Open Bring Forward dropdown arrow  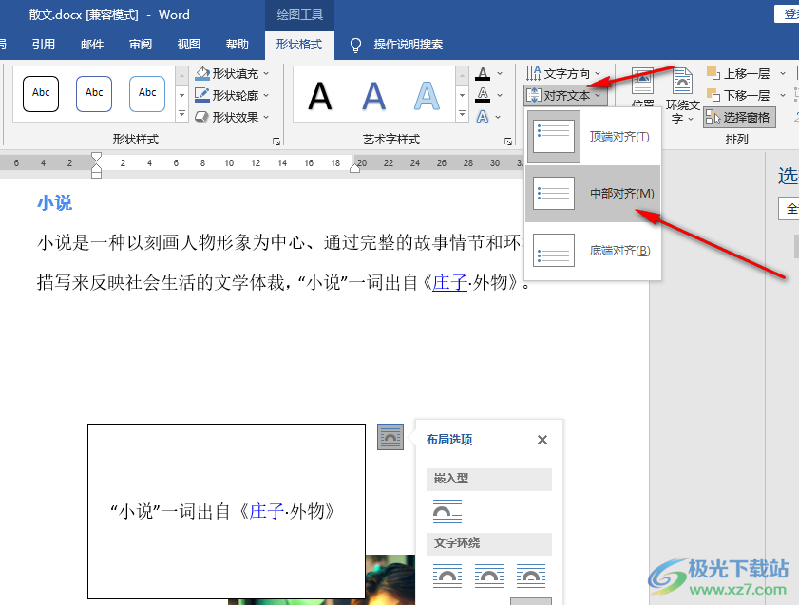point(783,74)
